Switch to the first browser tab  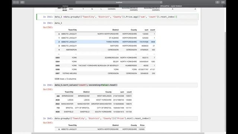coord(65,6)
